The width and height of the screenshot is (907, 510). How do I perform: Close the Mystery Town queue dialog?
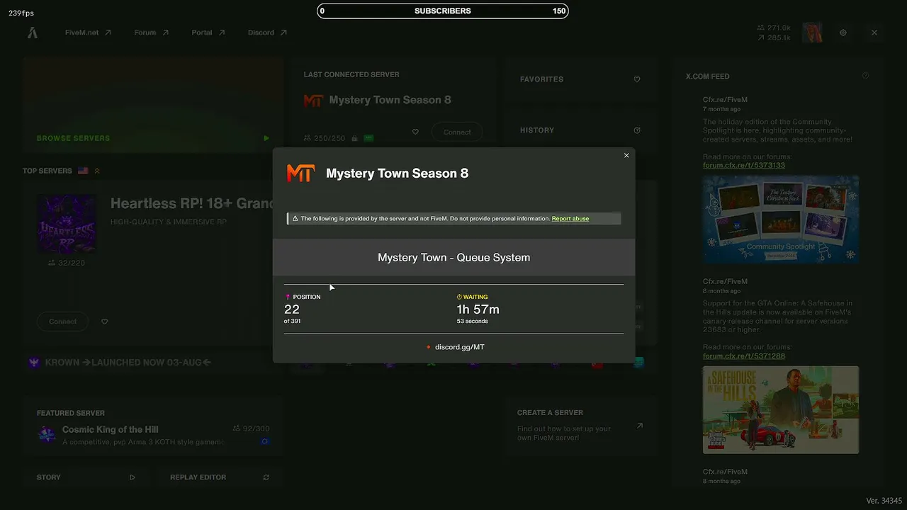[626, 156]
